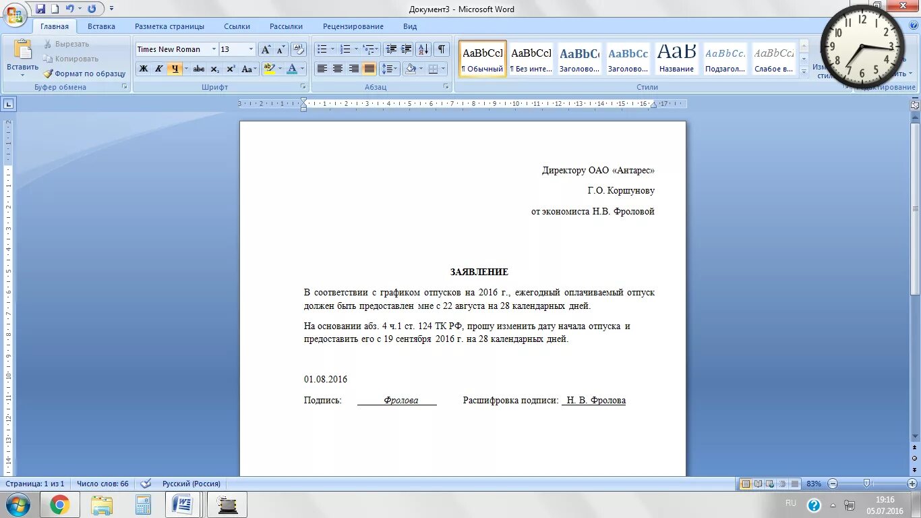Toggle bold Ж formatting
Image resolution: width=921 pixels, height=518 pixels.
[x=143, y=69]
